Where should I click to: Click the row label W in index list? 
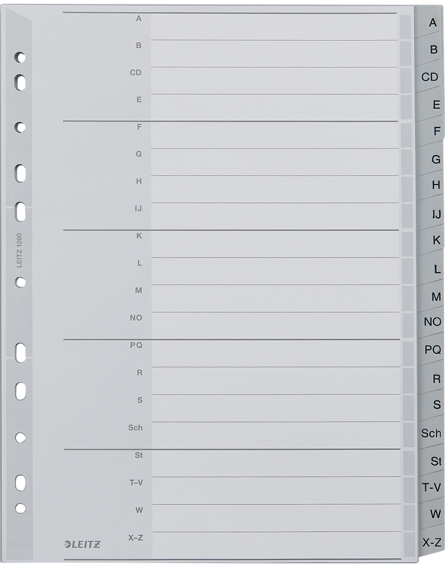[139, 510]
